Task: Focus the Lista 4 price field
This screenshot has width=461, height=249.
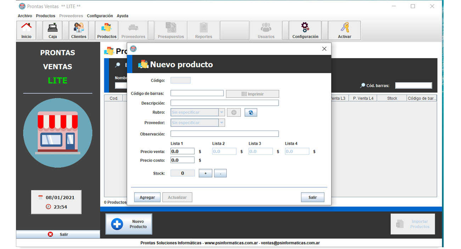Action: point(297,151)
